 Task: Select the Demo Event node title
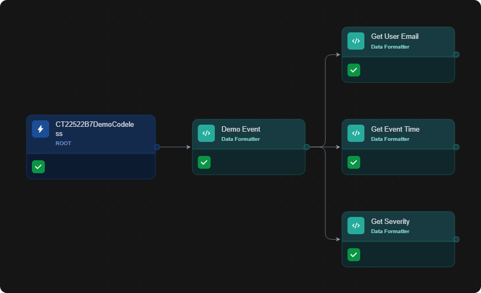(x=241, y=129)
